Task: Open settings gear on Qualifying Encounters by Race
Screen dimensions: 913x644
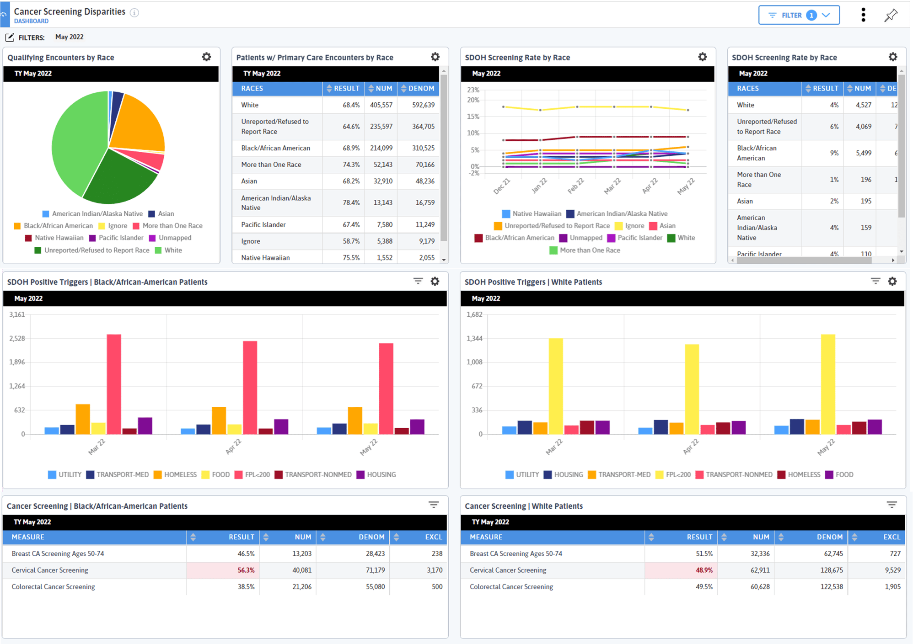Action: point(207,56)
